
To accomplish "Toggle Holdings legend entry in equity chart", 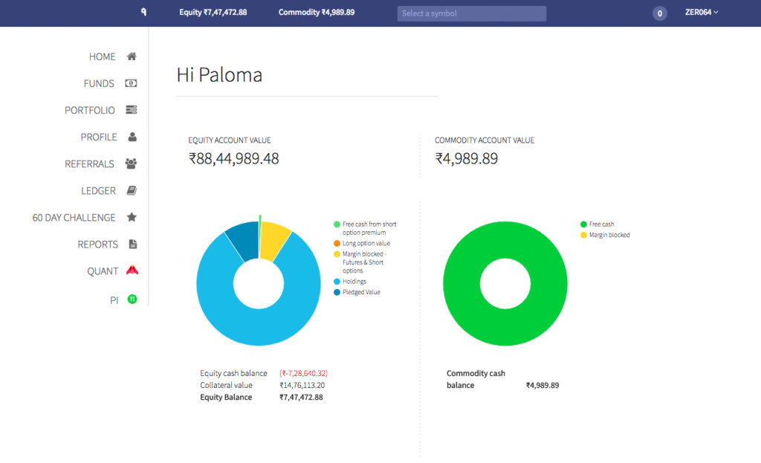I will point(354,282).
